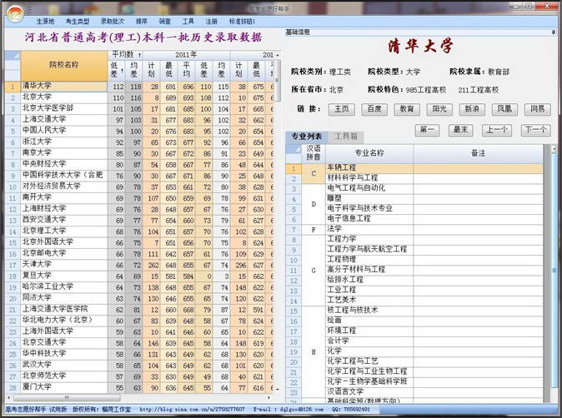
Task: Click the right arrow of the horizontal scrollbar
Action: coord(268,397)
